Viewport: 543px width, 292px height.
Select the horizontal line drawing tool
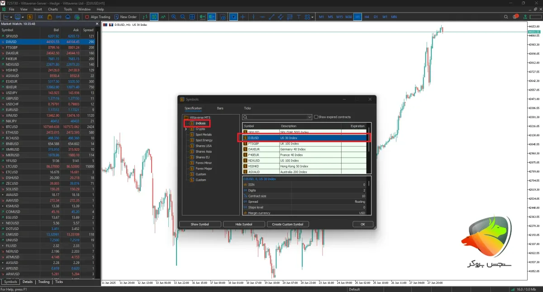[262, 17]
